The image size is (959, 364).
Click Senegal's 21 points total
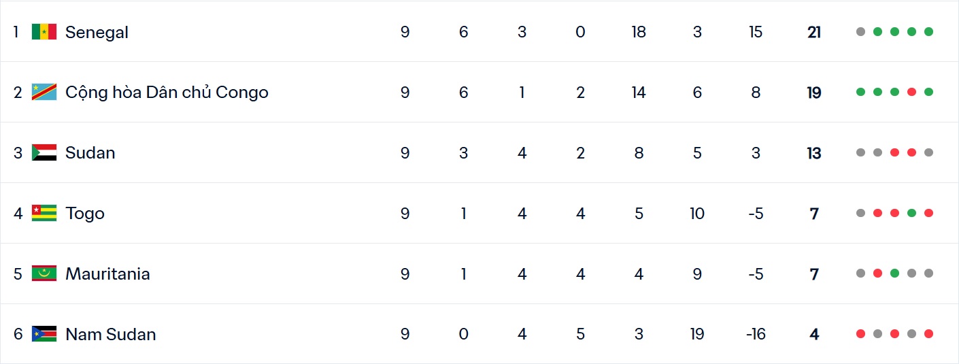pos(814,32)
